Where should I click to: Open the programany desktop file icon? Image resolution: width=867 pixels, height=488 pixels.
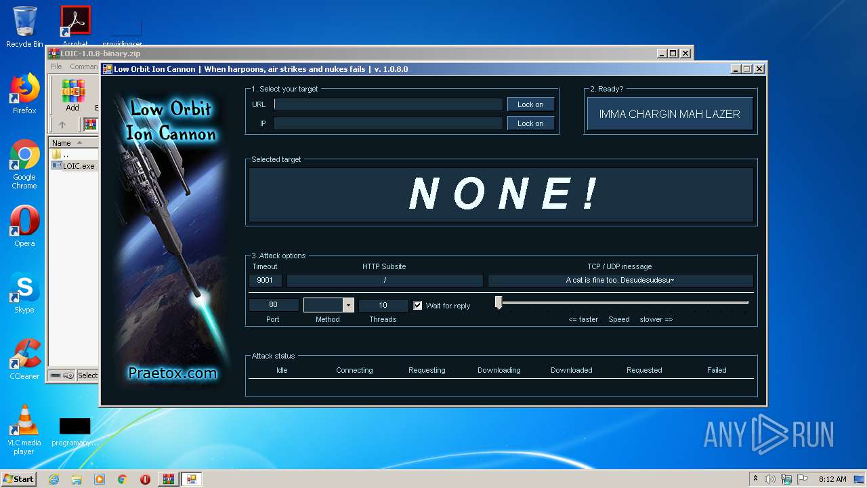click(x=75, y=432)
